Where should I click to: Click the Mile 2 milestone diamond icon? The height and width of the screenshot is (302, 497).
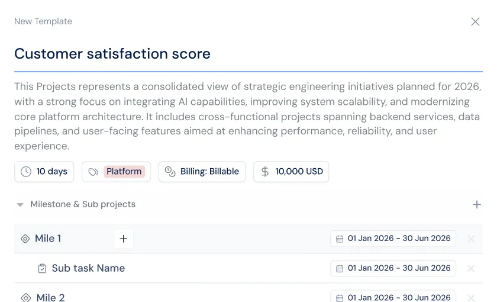25,297
